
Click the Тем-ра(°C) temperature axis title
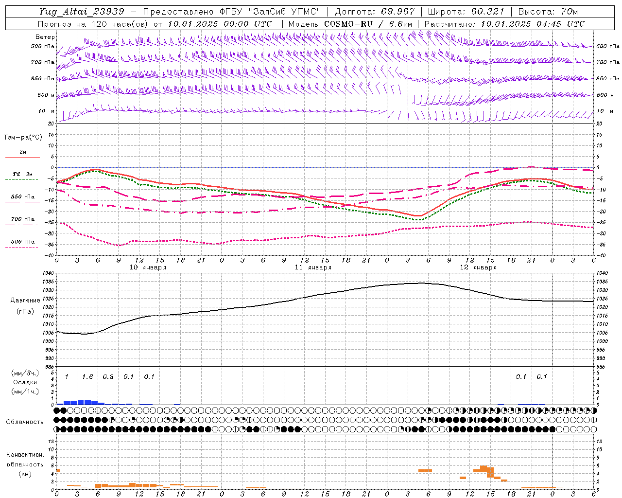pos(23,137)
